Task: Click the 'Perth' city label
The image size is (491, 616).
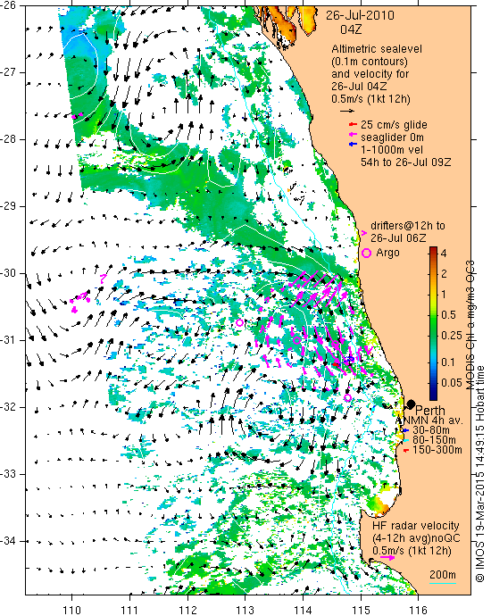Action: [430, 411]
